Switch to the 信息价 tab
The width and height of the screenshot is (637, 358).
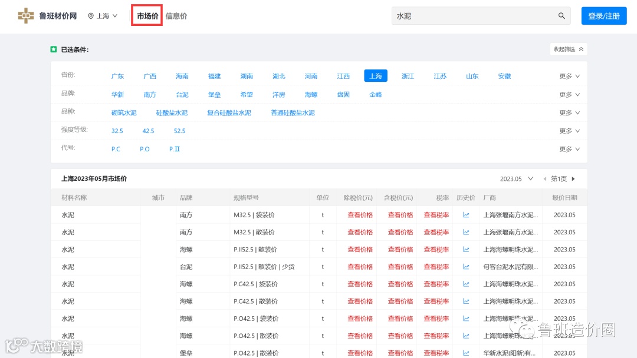click(176, 16)
